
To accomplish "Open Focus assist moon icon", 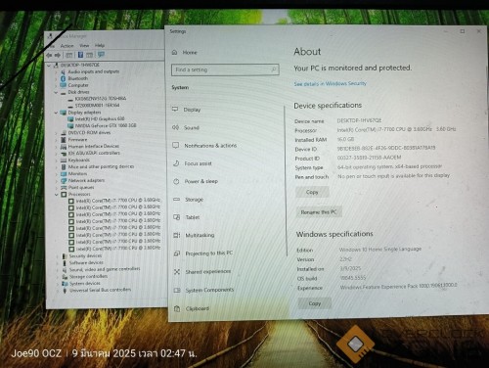I will pyautogui.click(x=176, y=163).
